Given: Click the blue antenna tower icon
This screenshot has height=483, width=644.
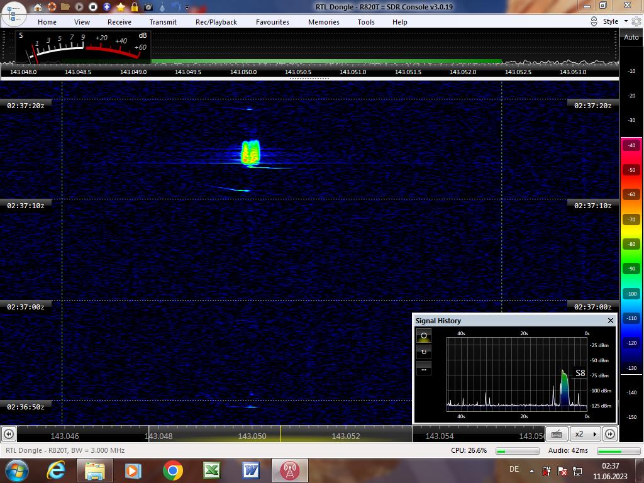Looking at the screenshot, I should point(162,7).
